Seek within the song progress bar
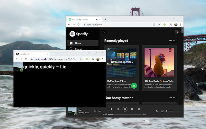Image resolution: width=206 pixels, height=129 pixels. pos(125,114)
